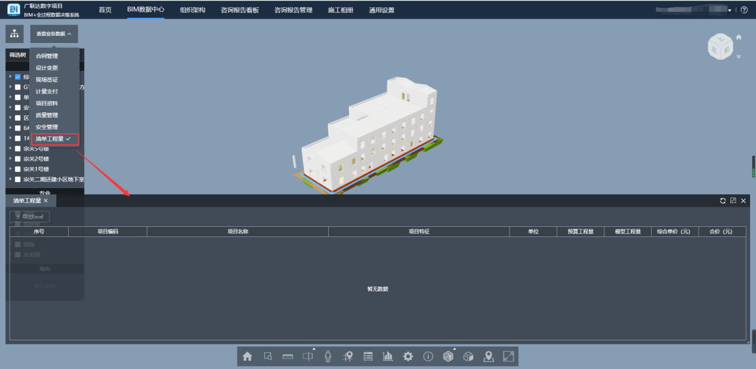
Task: Check the 宗关二期还建小区地下室 checkbox
Action: pos(18,179)
